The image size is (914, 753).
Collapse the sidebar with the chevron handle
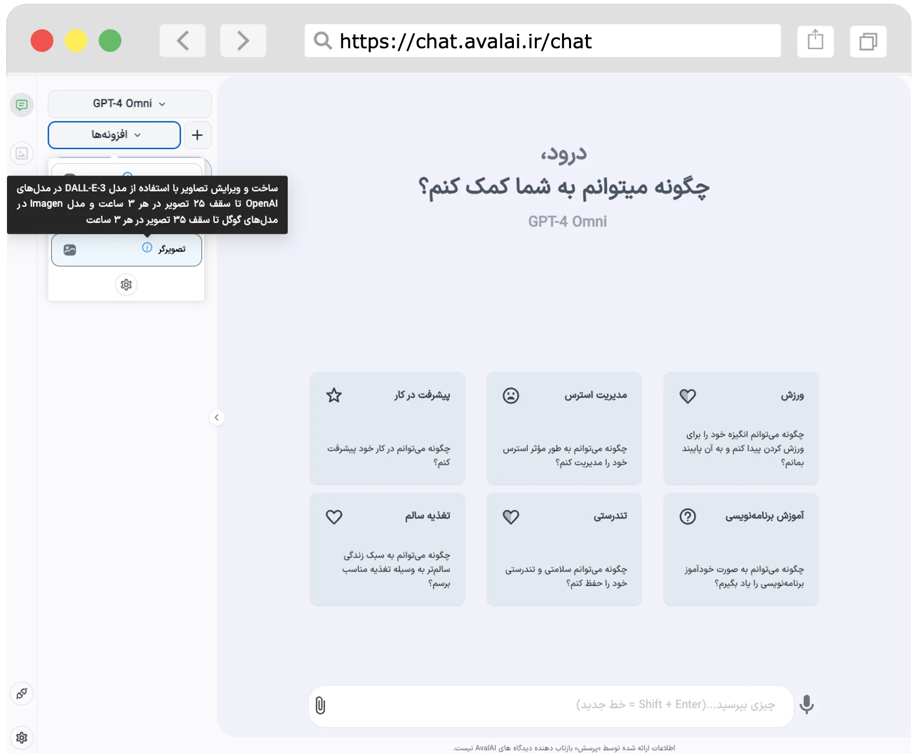(217, 417)
